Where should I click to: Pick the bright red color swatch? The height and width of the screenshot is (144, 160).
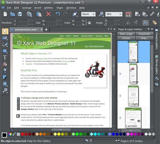click(23, 134)
